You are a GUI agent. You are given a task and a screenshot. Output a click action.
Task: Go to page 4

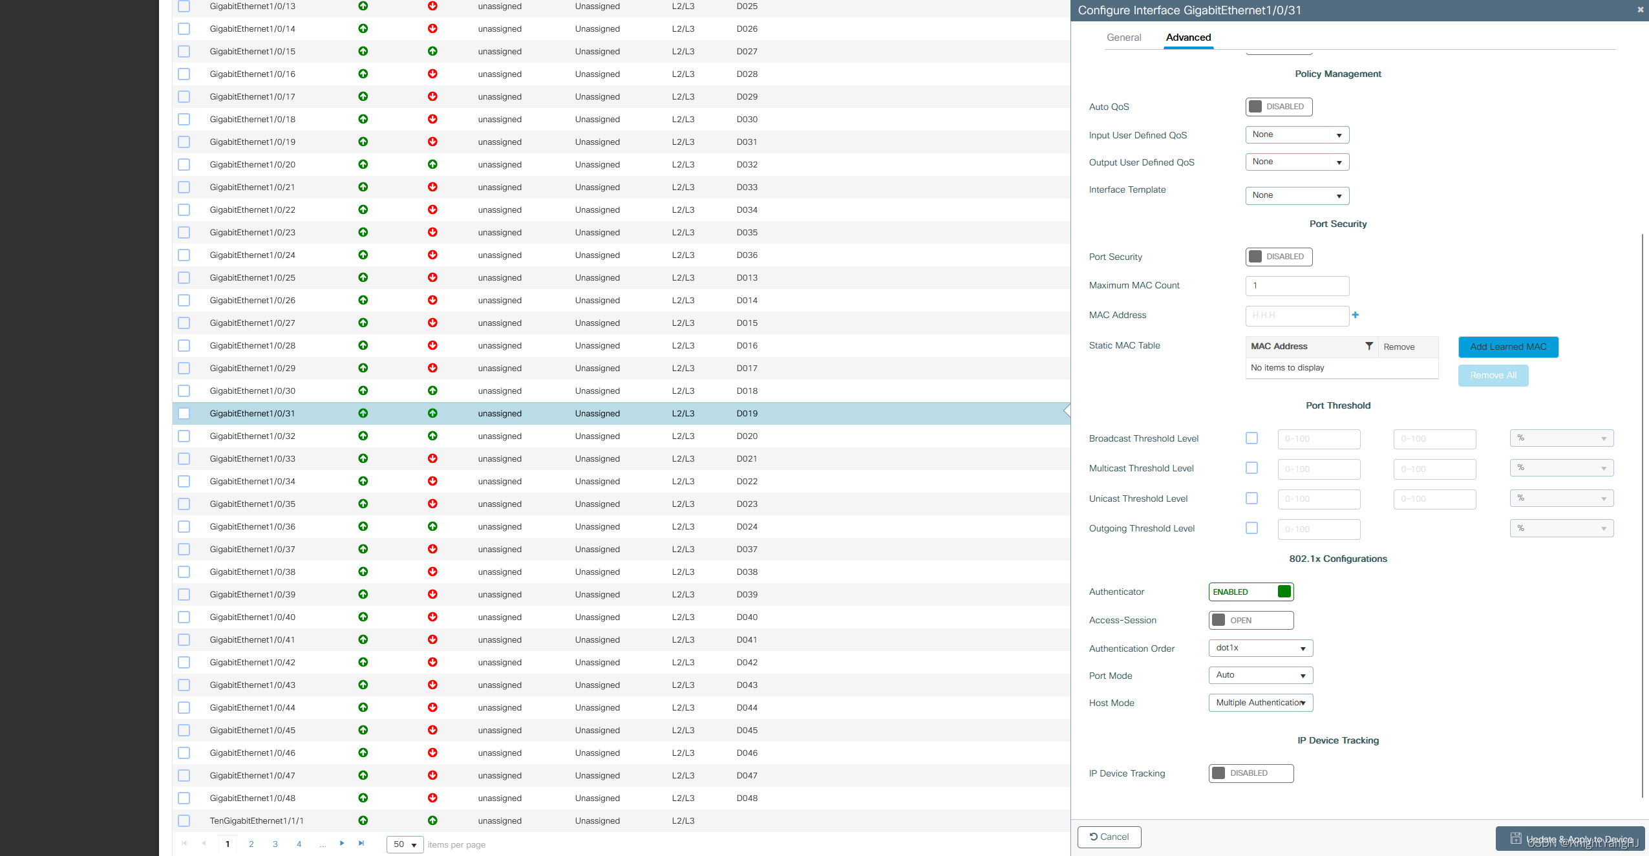[x=299, y=844]
